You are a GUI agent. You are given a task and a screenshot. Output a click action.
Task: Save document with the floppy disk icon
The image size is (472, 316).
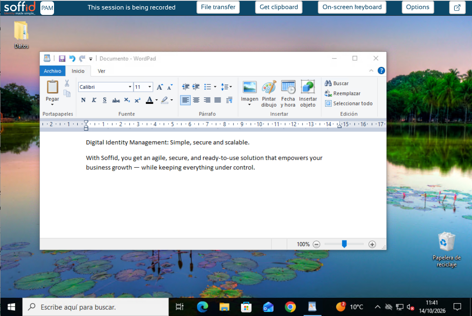tap(62, 59)
